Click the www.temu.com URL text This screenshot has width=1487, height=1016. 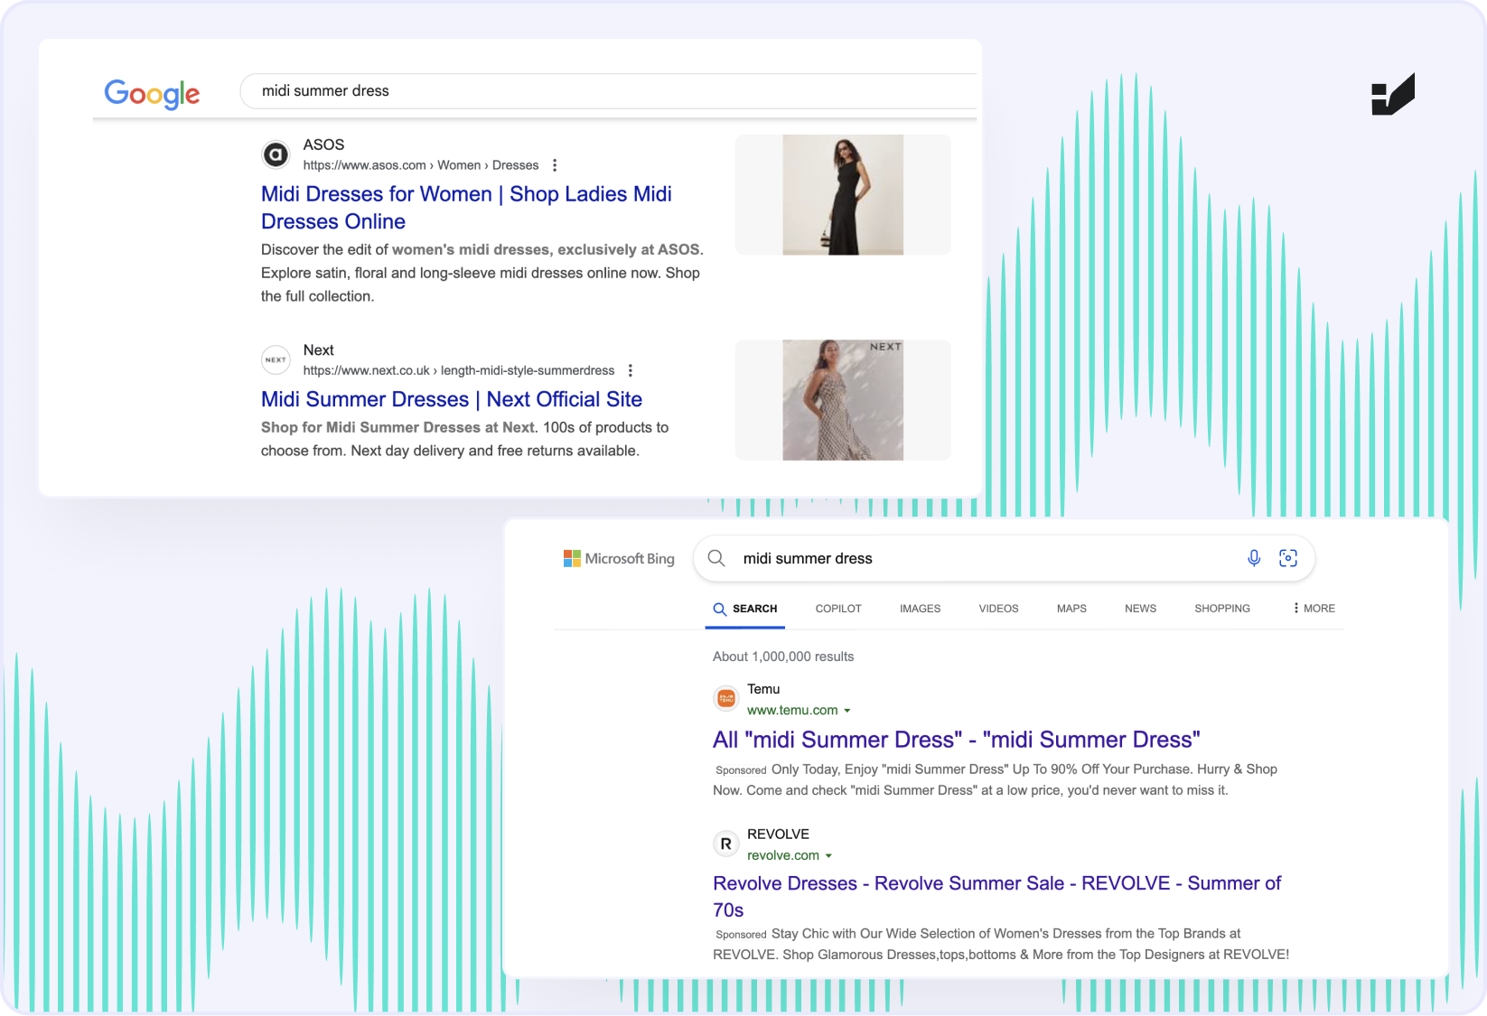(x=792, y=710)
